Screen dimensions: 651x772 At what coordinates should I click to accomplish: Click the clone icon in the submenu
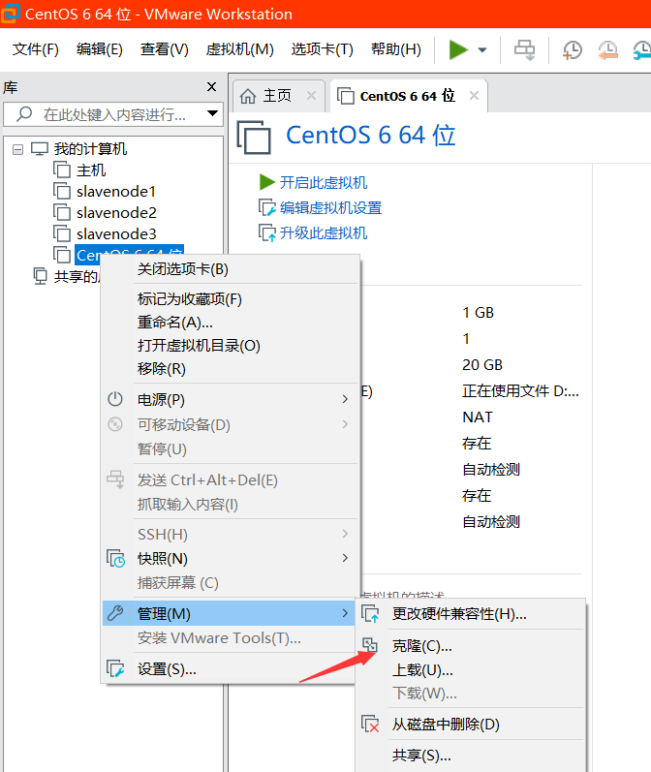tap(370, 644)
